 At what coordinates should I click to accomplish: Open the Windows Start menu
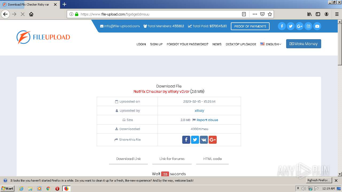(x=7, y=189)
